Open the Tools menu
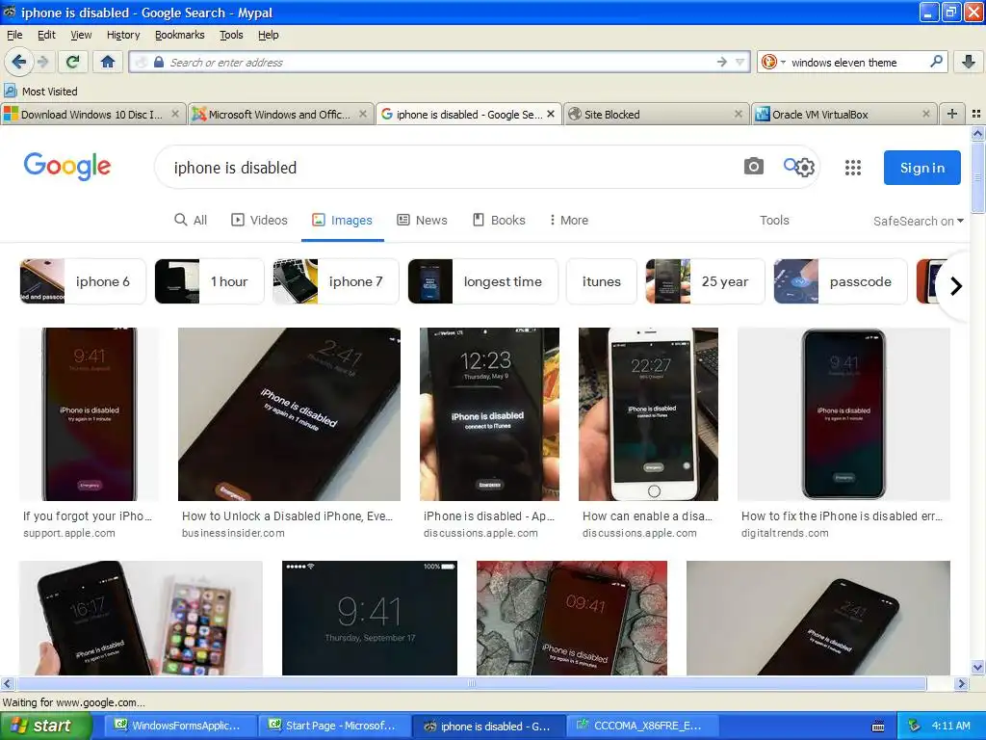The image size is (986, 740). (231, 35)
